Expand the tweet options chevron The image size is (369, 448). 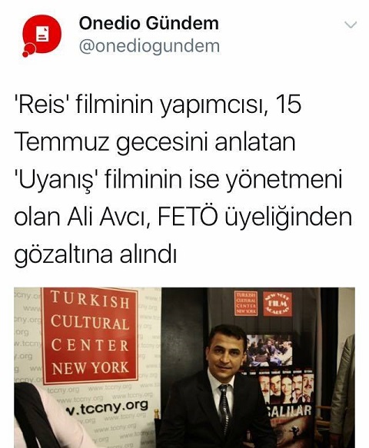pos(351,25)
